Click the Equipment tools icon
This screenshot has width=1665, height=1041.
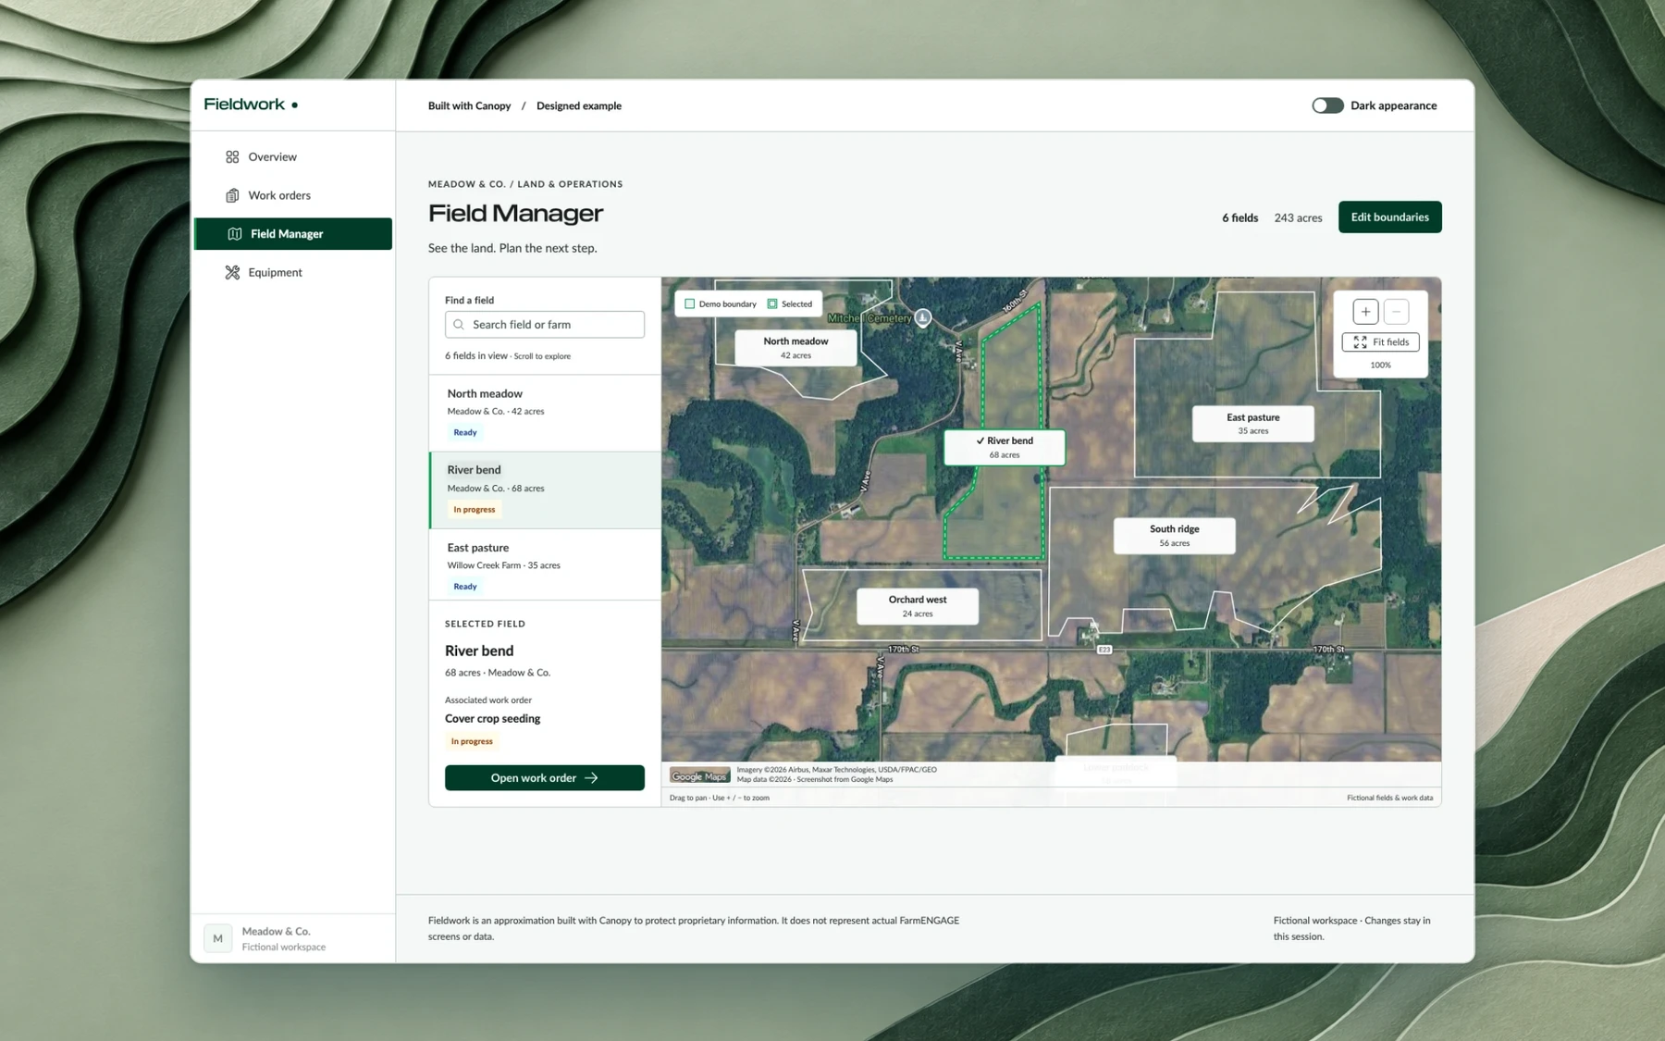pos(232,272)
